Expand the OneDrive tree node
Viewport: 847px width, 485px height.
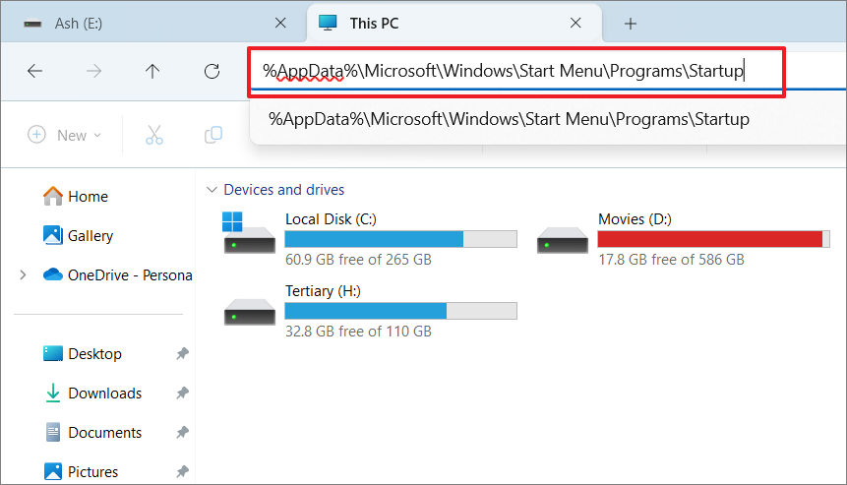coord(23,274)
